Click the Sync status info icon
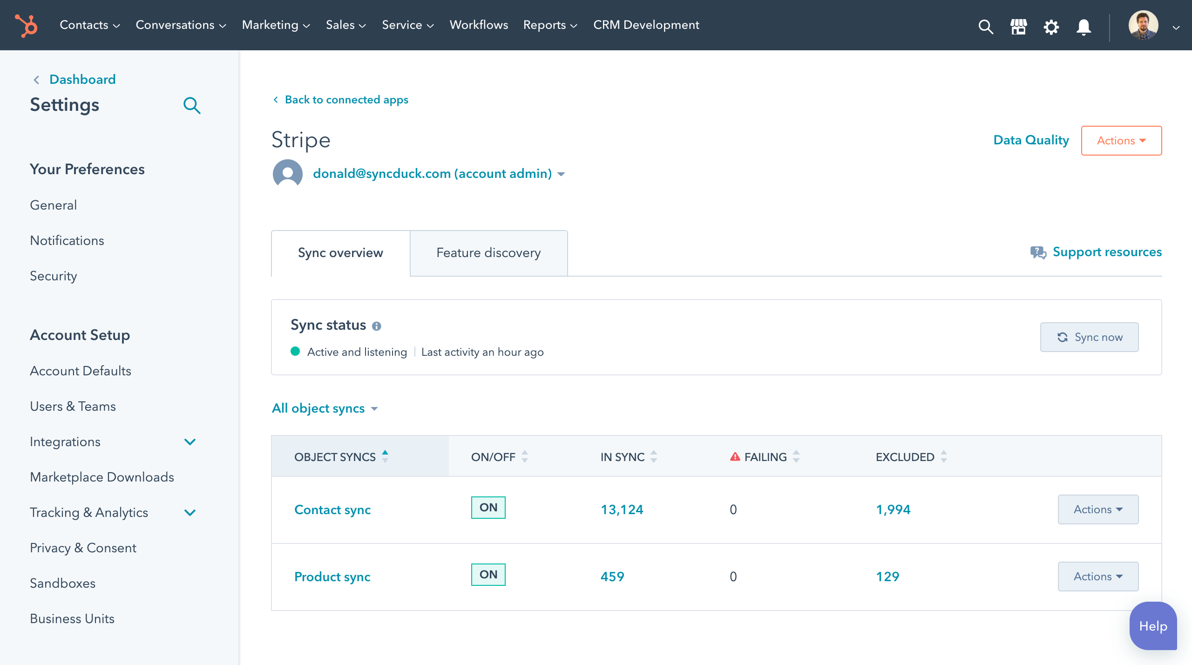The height and width of the screenshot is (665, 1192). (377, 326)
